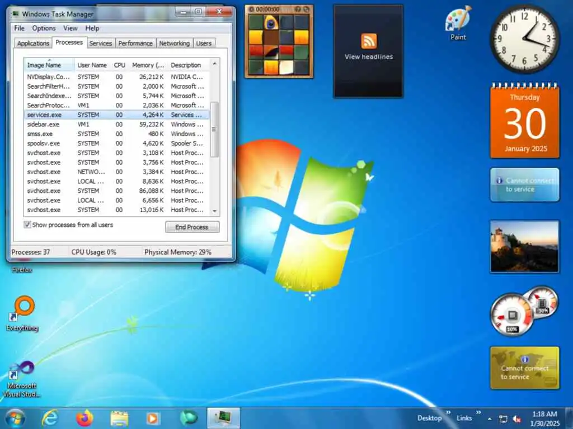Show hidden tray icons arrow

490,419
